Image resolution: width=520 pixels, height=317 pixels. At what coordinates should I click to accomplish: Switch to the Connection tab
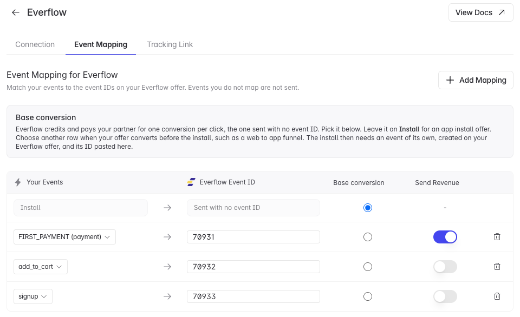[35, 44]
